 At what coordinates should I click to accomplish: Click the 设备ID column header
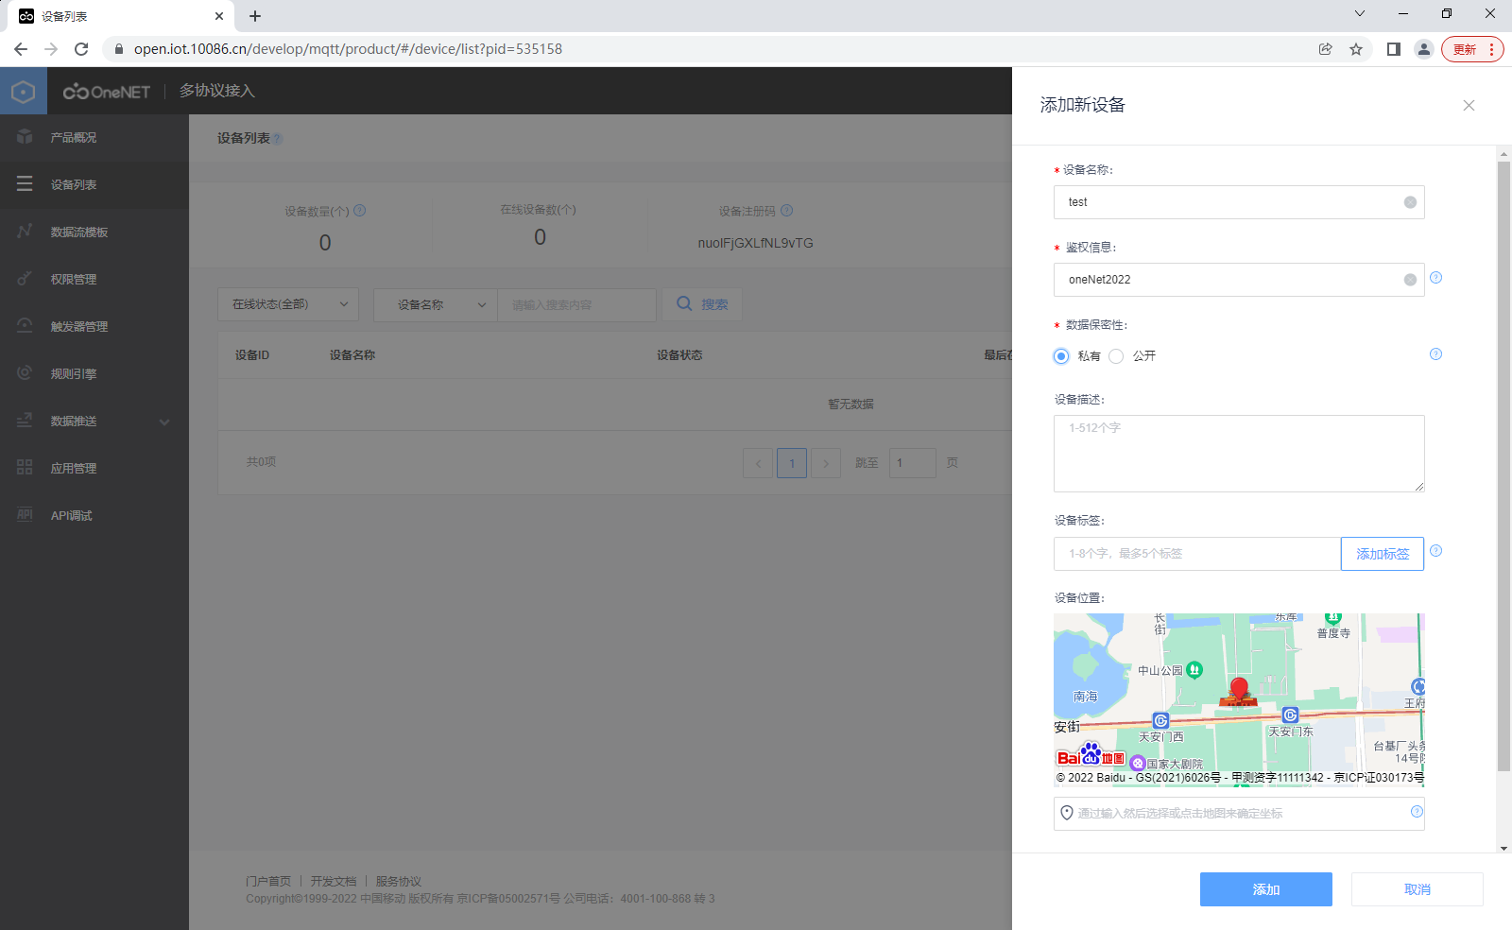(252, 355)
